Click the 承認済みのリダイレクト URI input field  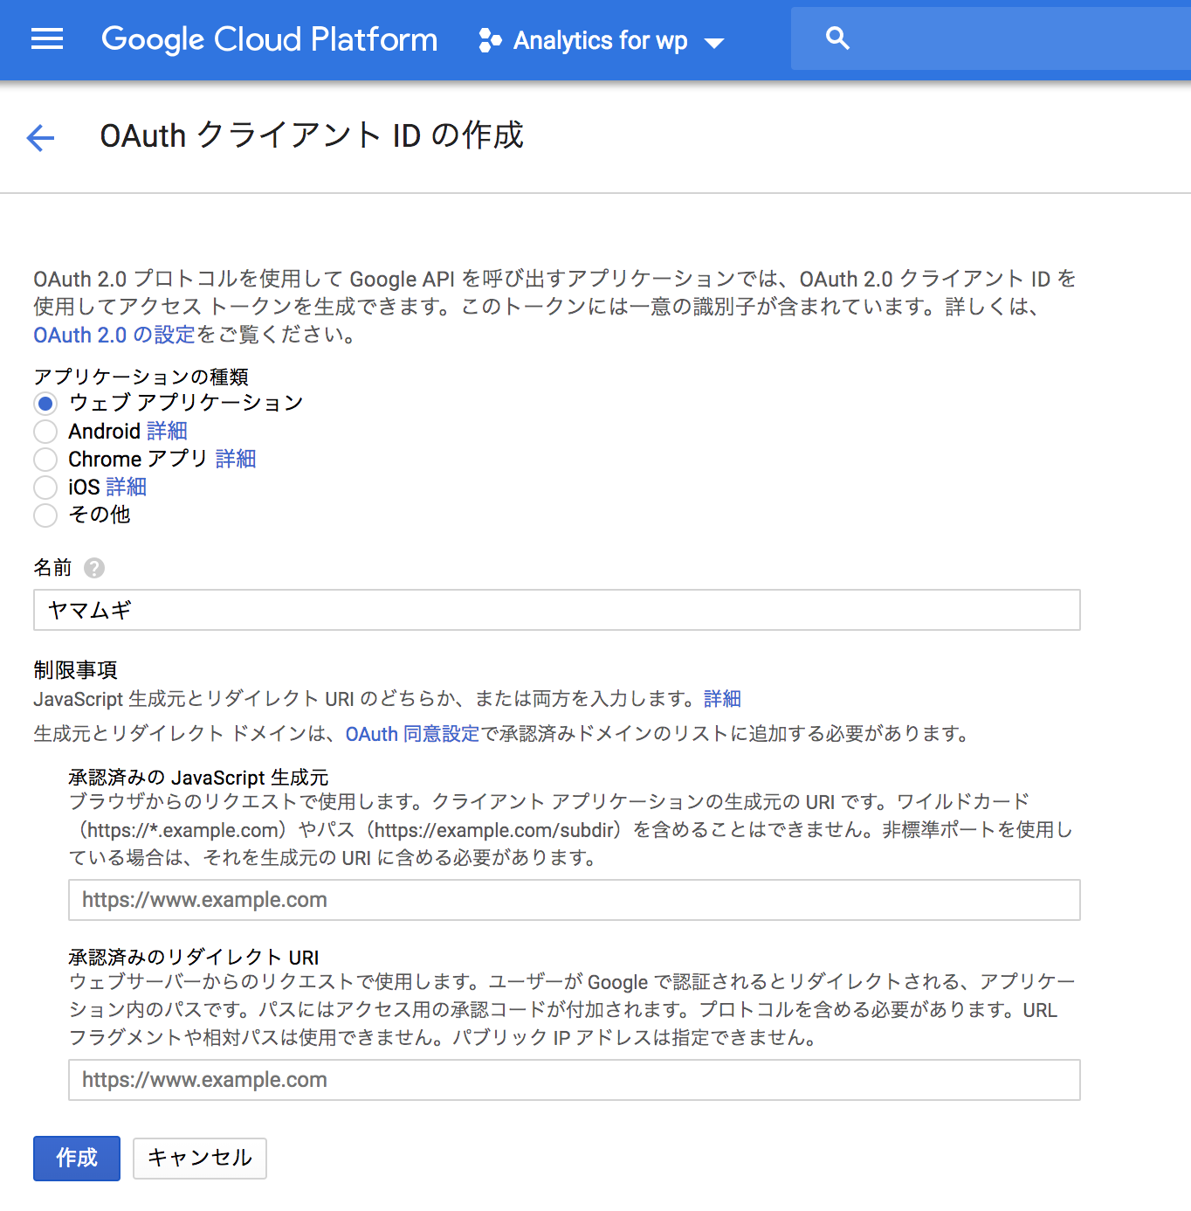click(575, 1080)
